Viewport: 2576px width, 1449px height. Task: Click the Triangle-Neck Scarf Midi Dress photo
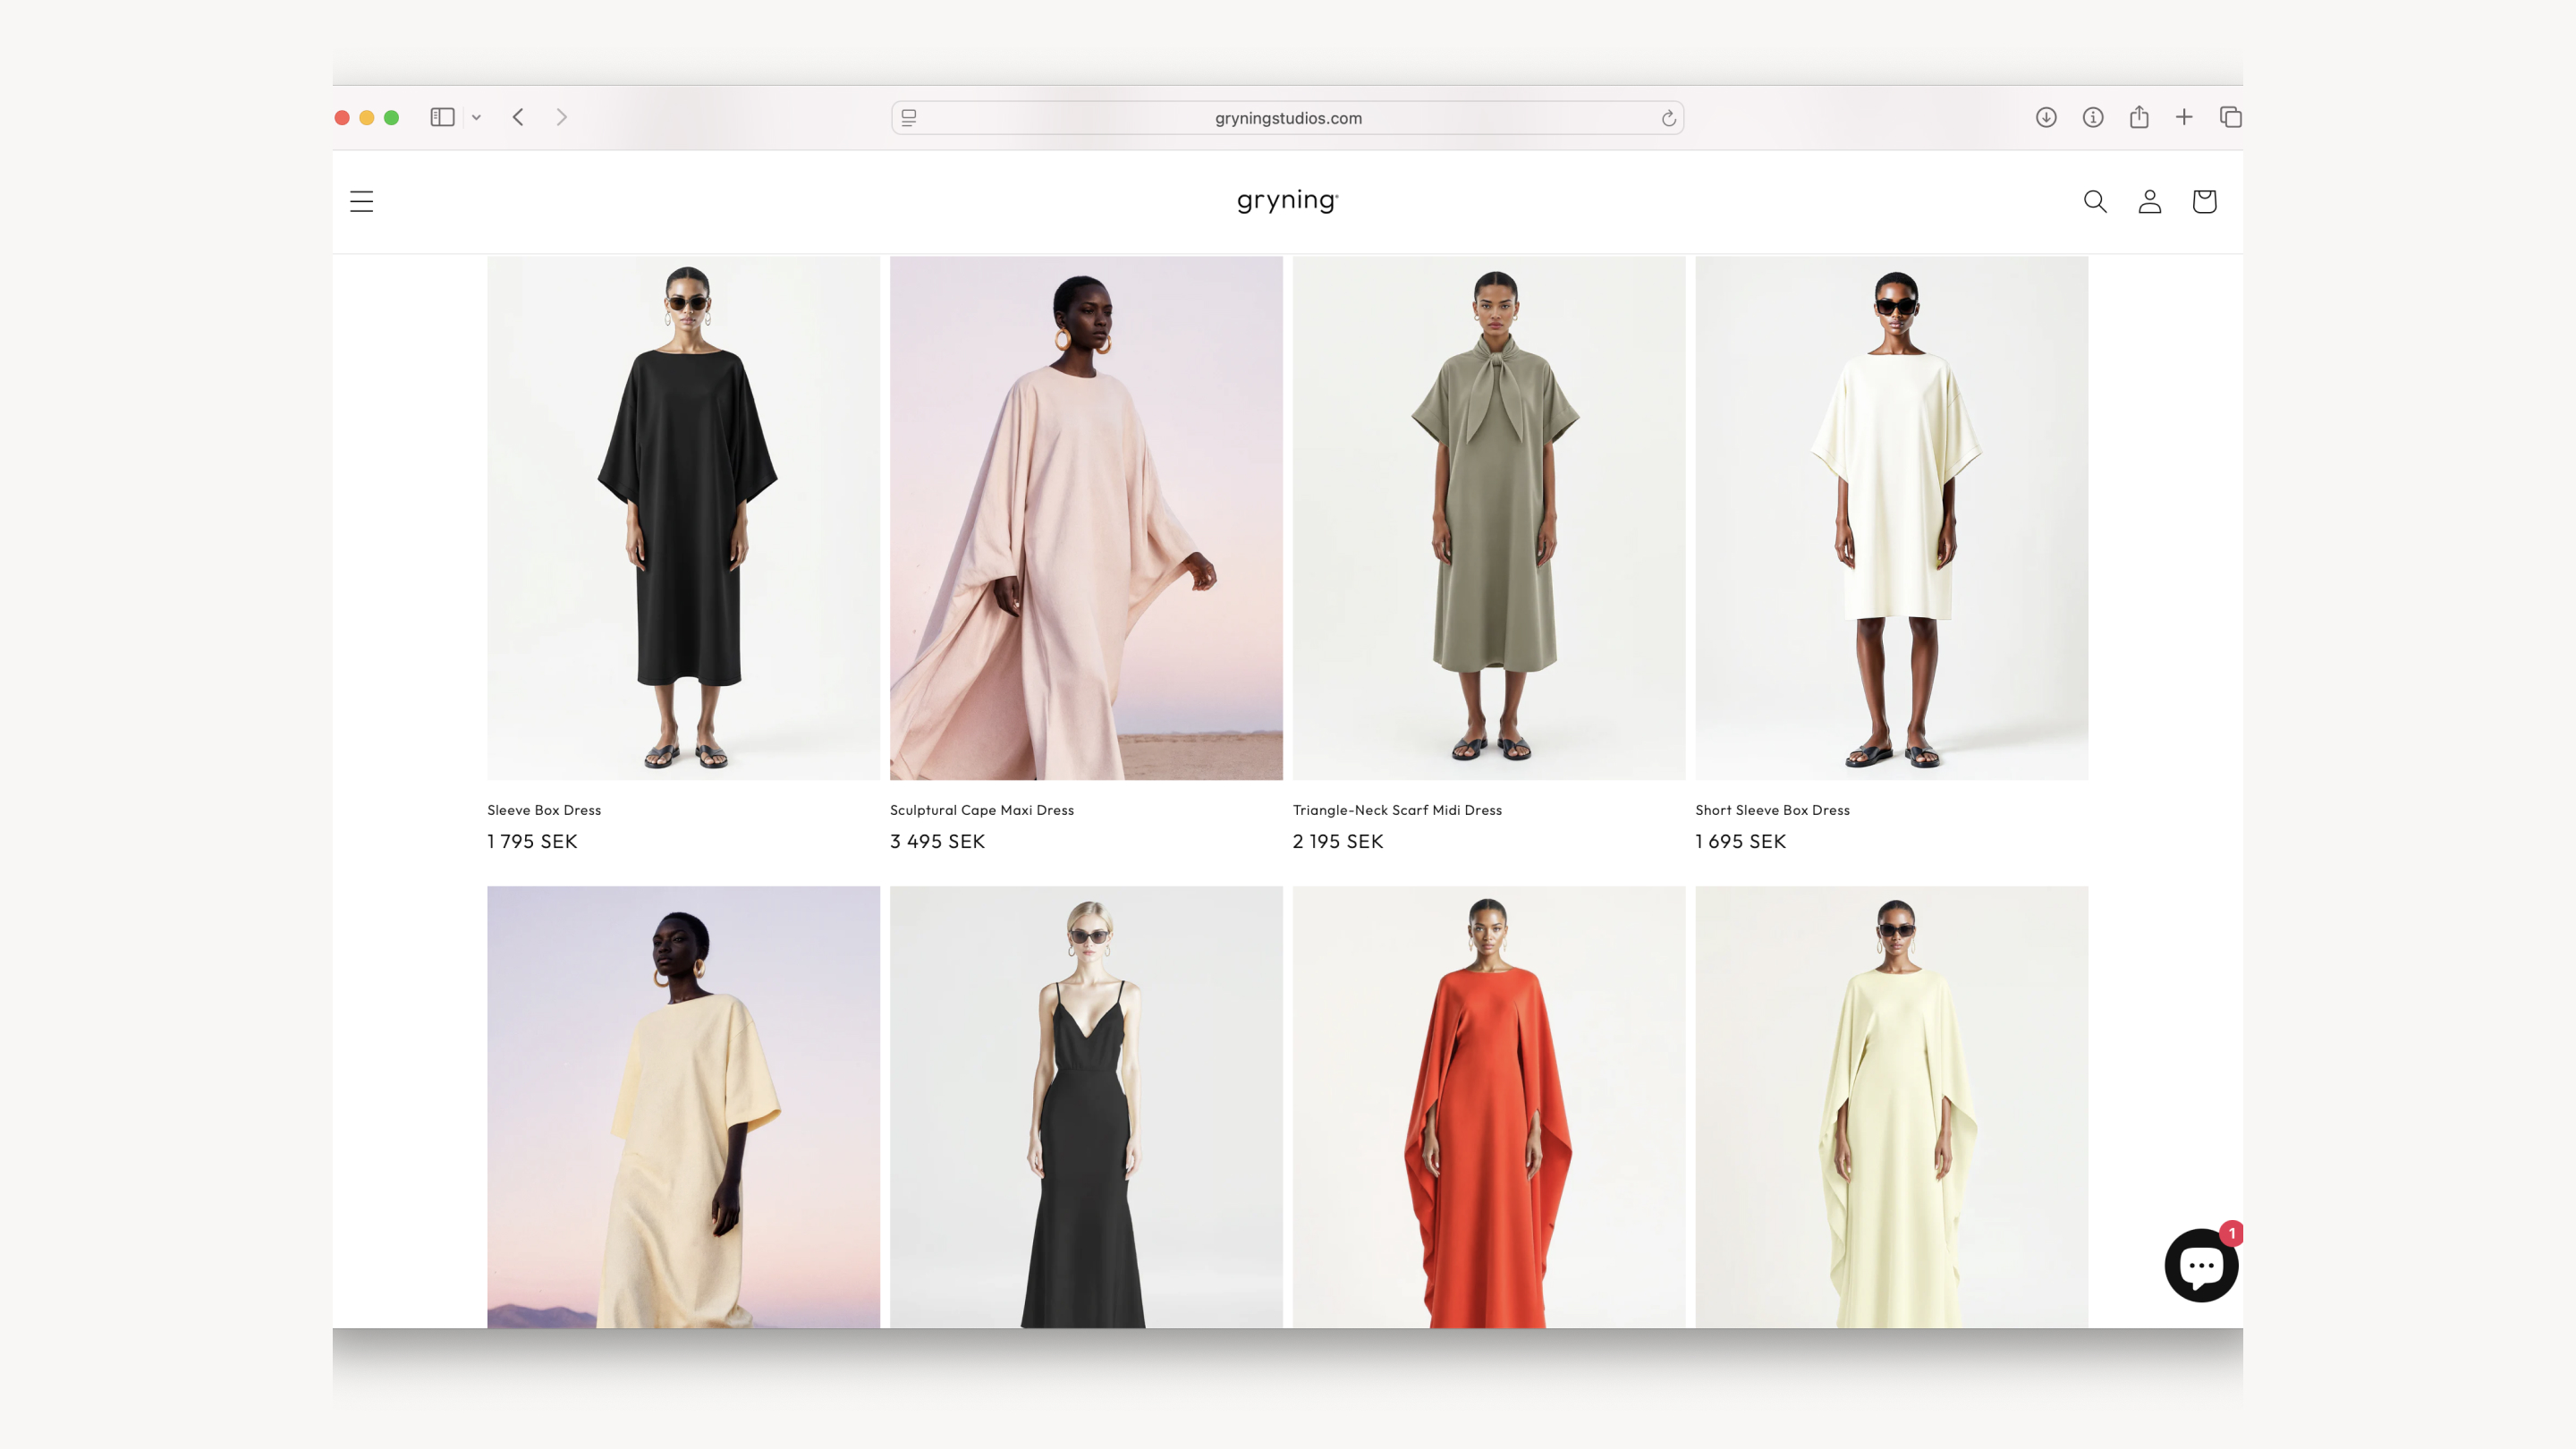click(x=1488, y=517)
